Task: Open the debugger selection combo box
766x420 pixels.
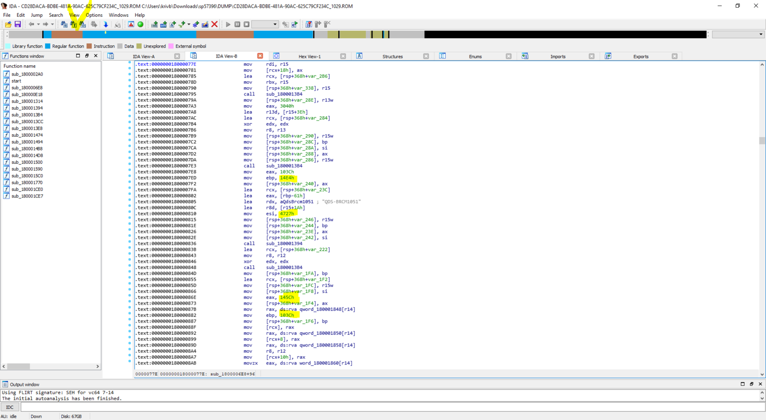Action: pyautogui.click(x=265, y=24)
